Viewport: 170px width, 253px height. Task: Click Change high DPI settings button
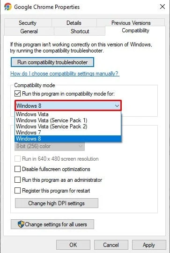coord(57,203)
